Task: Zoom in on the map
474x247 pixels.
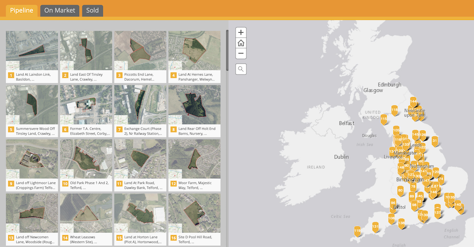Action: (241, 33)
